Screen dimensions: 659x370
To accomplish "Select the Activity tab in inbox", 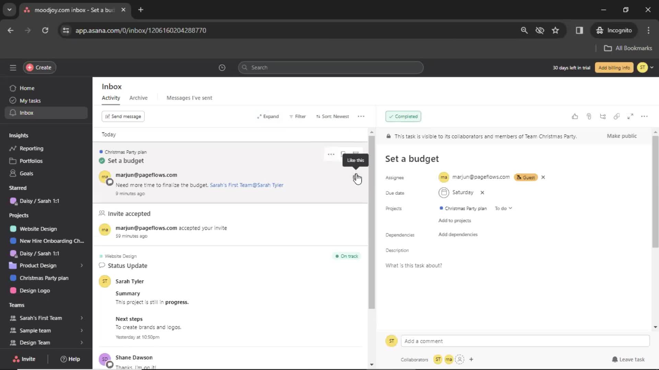I will [111, 98].
